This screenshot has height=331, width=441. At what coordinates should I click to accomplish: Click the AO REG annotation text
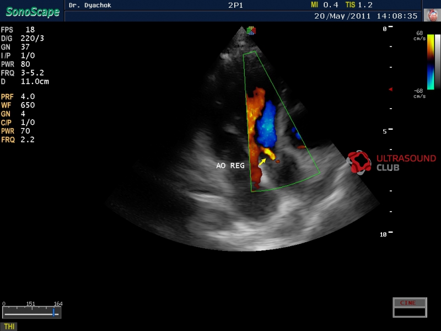coord(230,165)
